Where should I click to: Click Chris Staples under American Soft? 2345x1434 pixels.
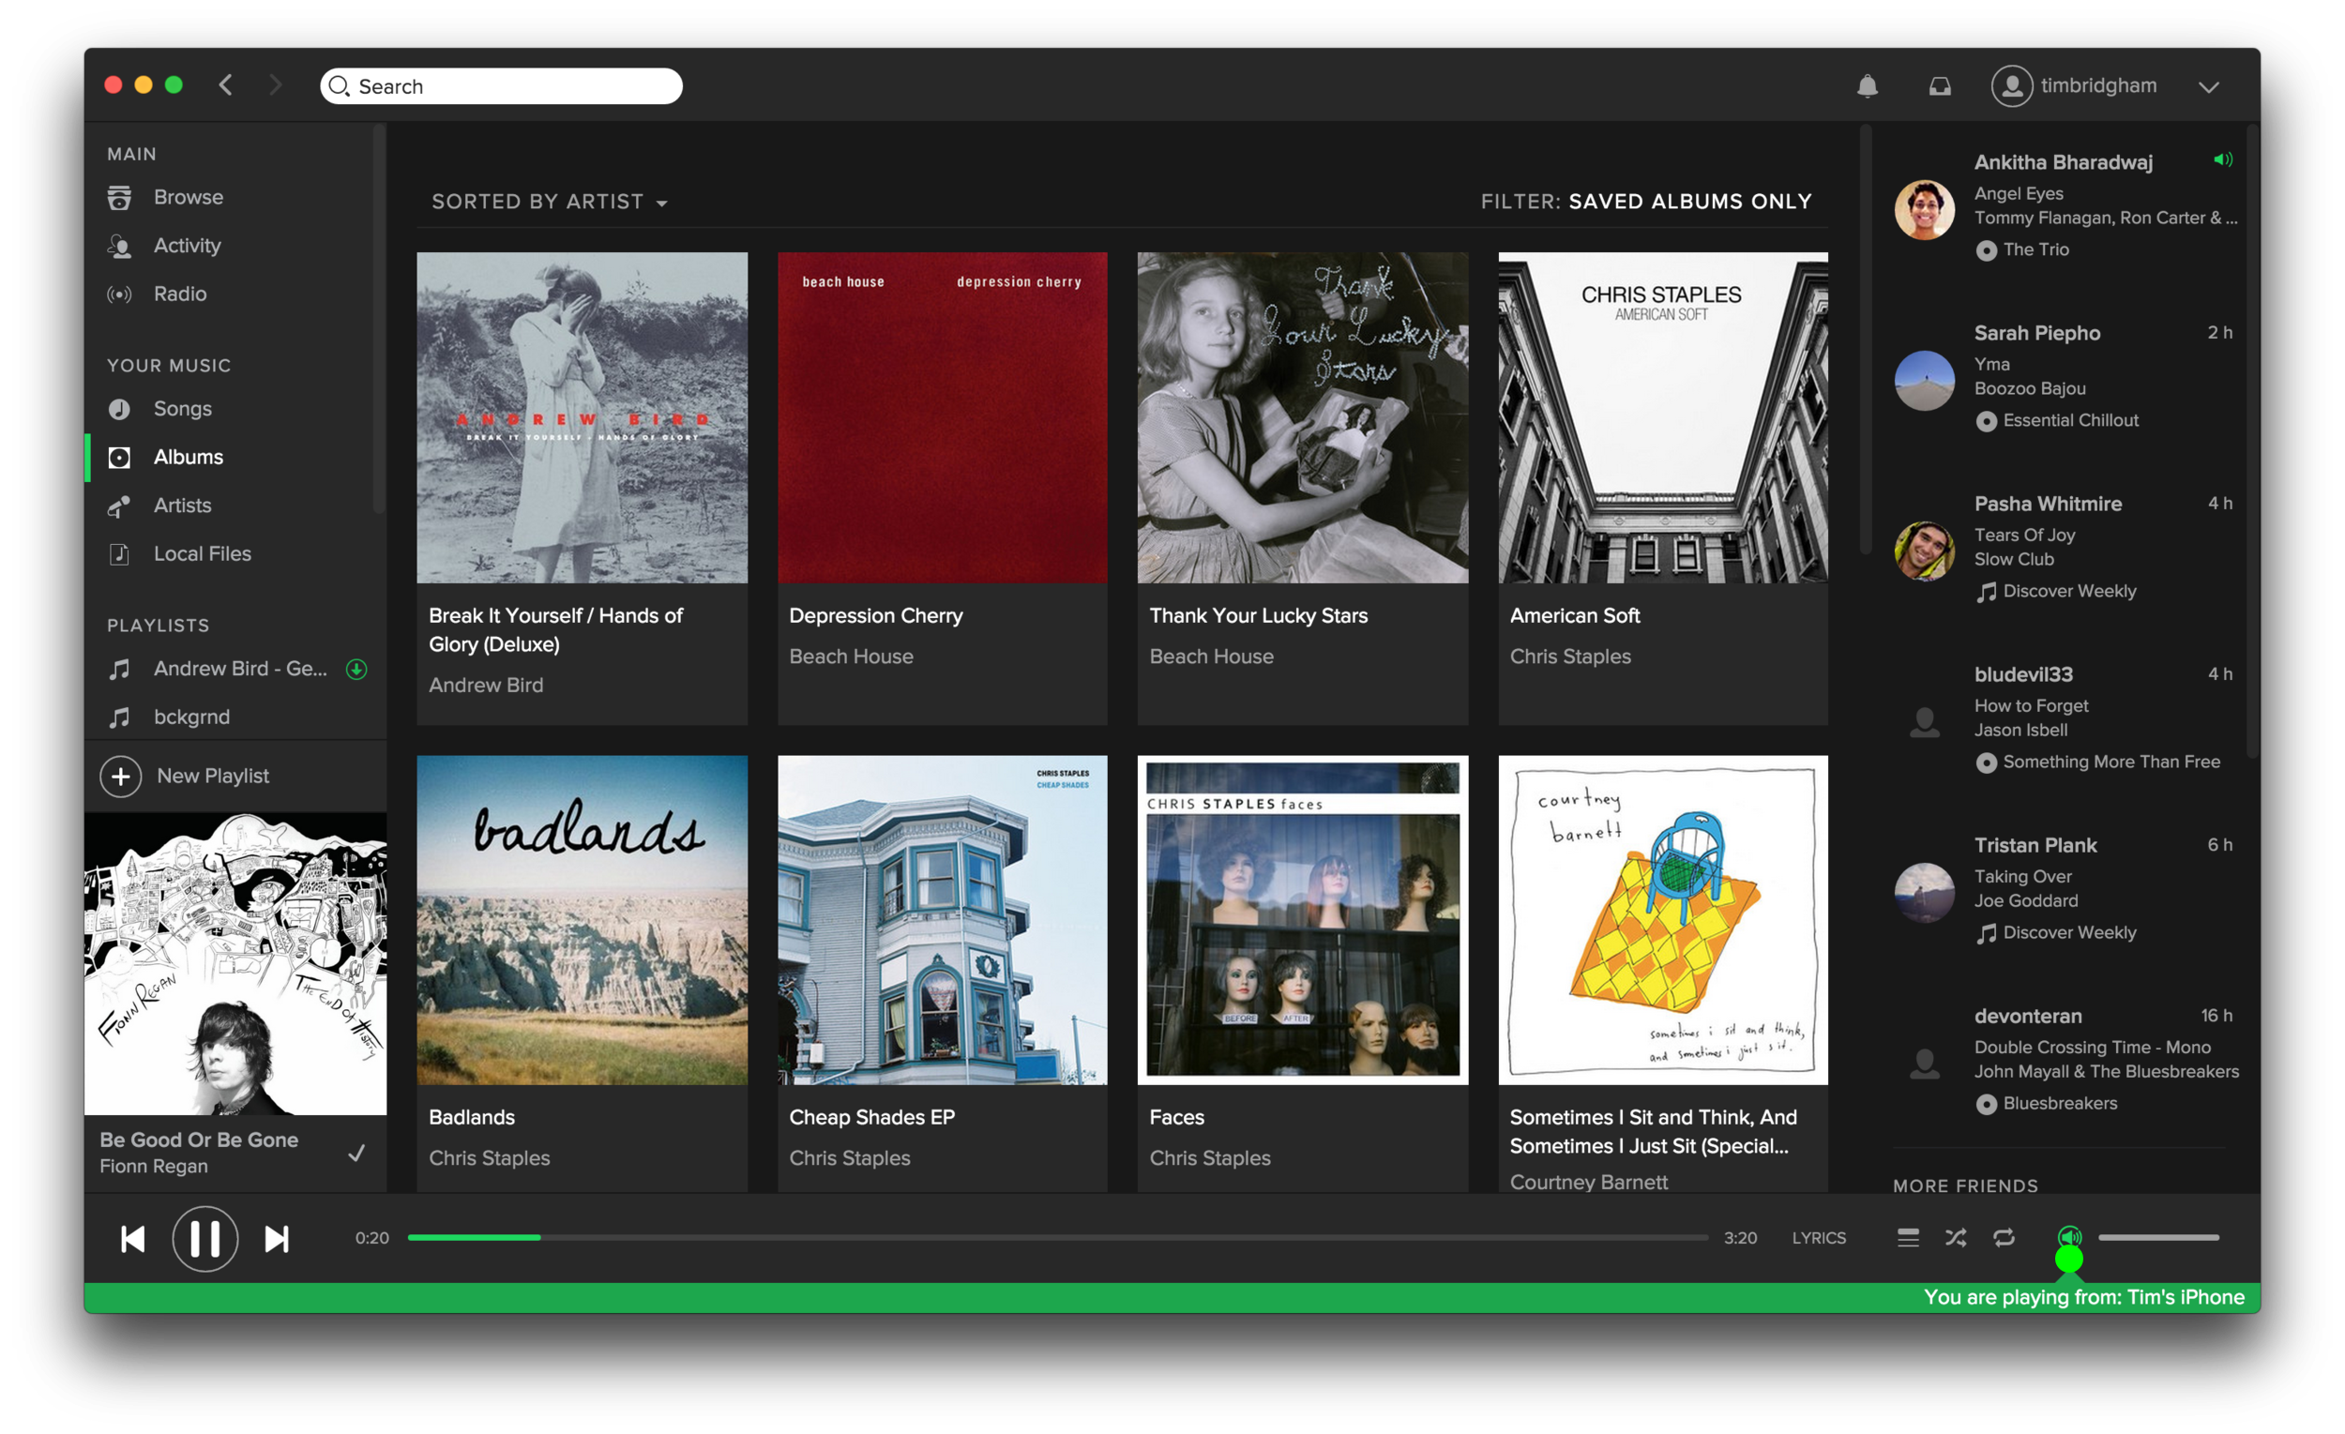[x=1570, y=657]
